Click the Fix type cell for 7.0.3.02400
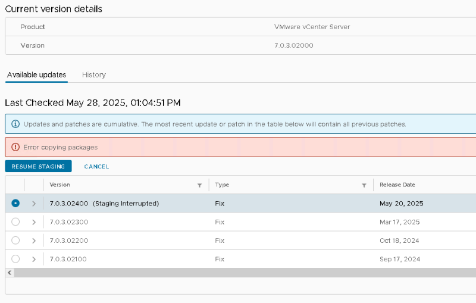The image size is (476, 303). [220, 204]
